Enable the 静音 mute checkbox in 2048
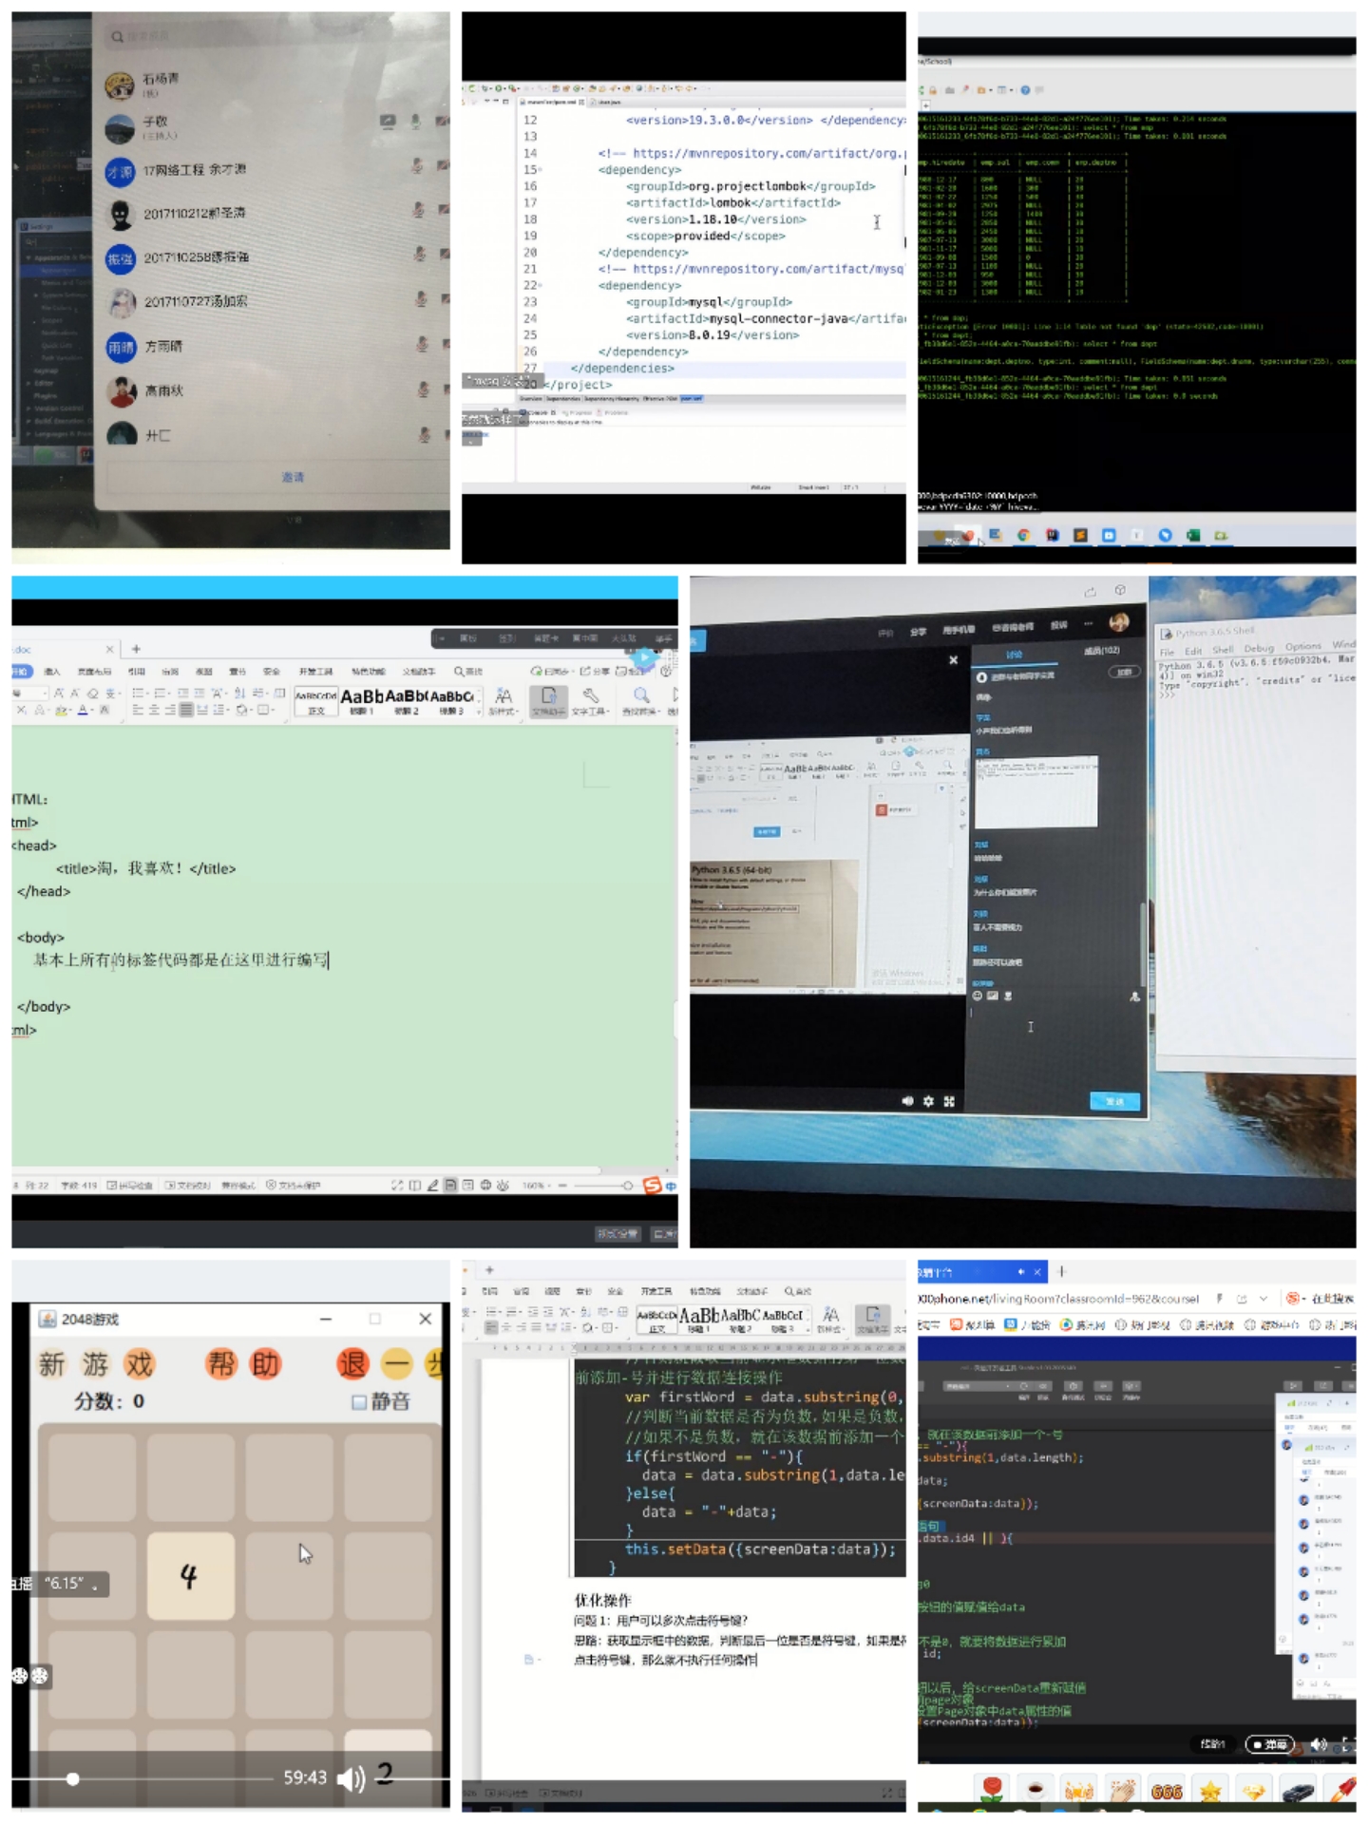 (359, 1401)
